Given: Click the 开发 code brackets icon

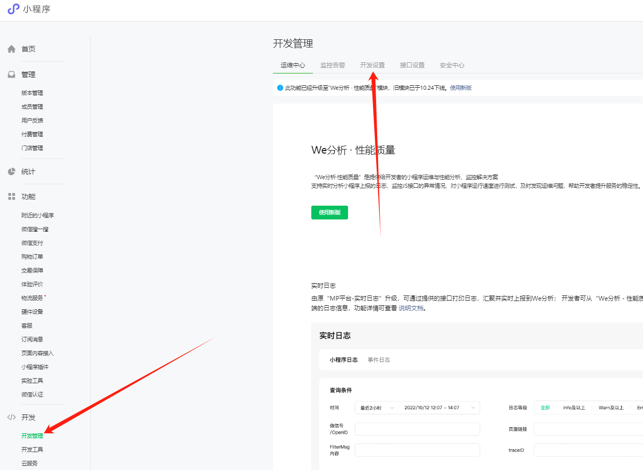Looking at the screenshot, I should coord(11,417).
